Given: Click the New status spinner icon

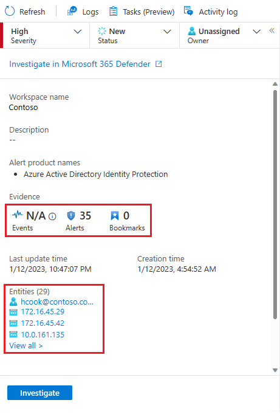Looking at the screenshot, I should (102, 31).
